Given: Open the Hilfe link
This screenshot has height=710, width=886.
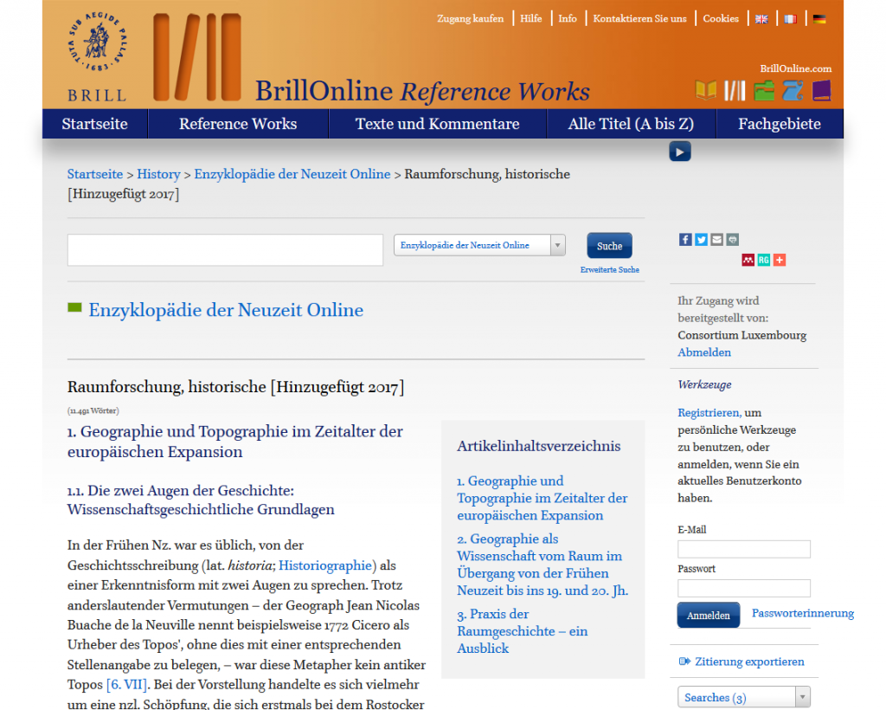Looking at the screenshot, I should point(531,19).
